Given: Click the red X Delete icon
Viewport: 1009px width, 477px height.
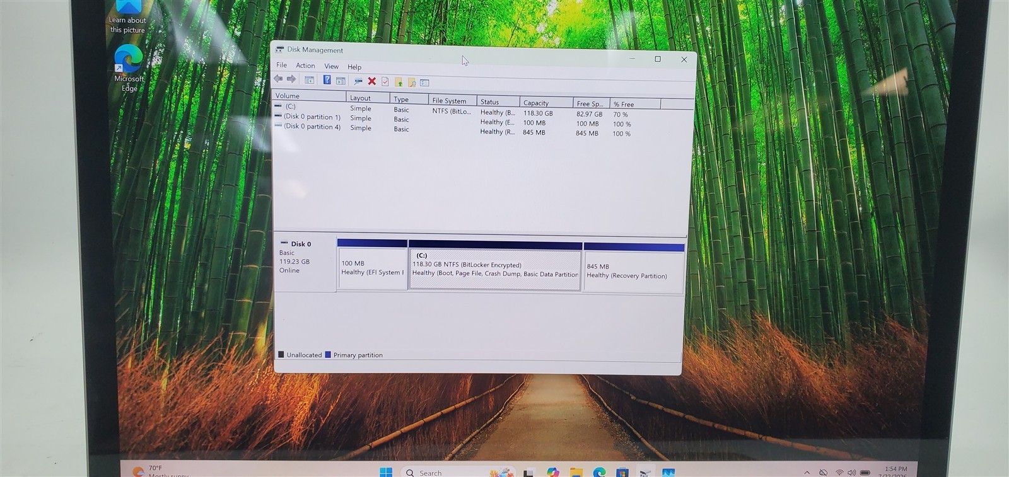Looking at the screenshot, I should (x=372, y=81).
